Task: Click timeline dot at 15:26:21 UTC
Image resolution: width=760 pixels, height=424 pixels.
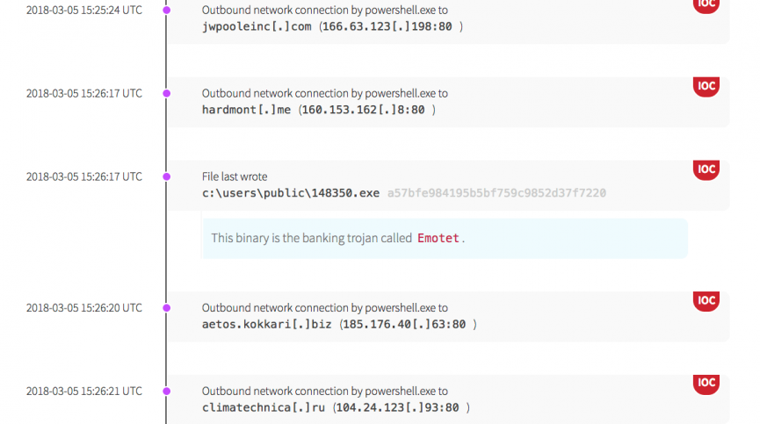Action: pyautogui.click(x=166, y=391)
